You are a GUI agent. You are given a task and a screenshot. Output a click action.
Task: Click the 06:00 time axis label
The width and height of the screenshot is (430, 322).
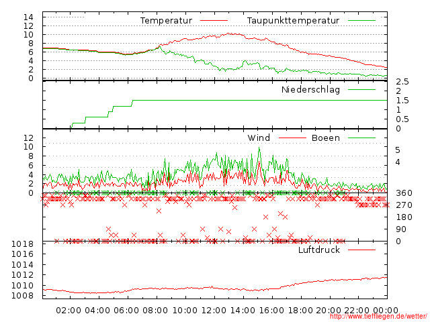[x=126, y=311]
